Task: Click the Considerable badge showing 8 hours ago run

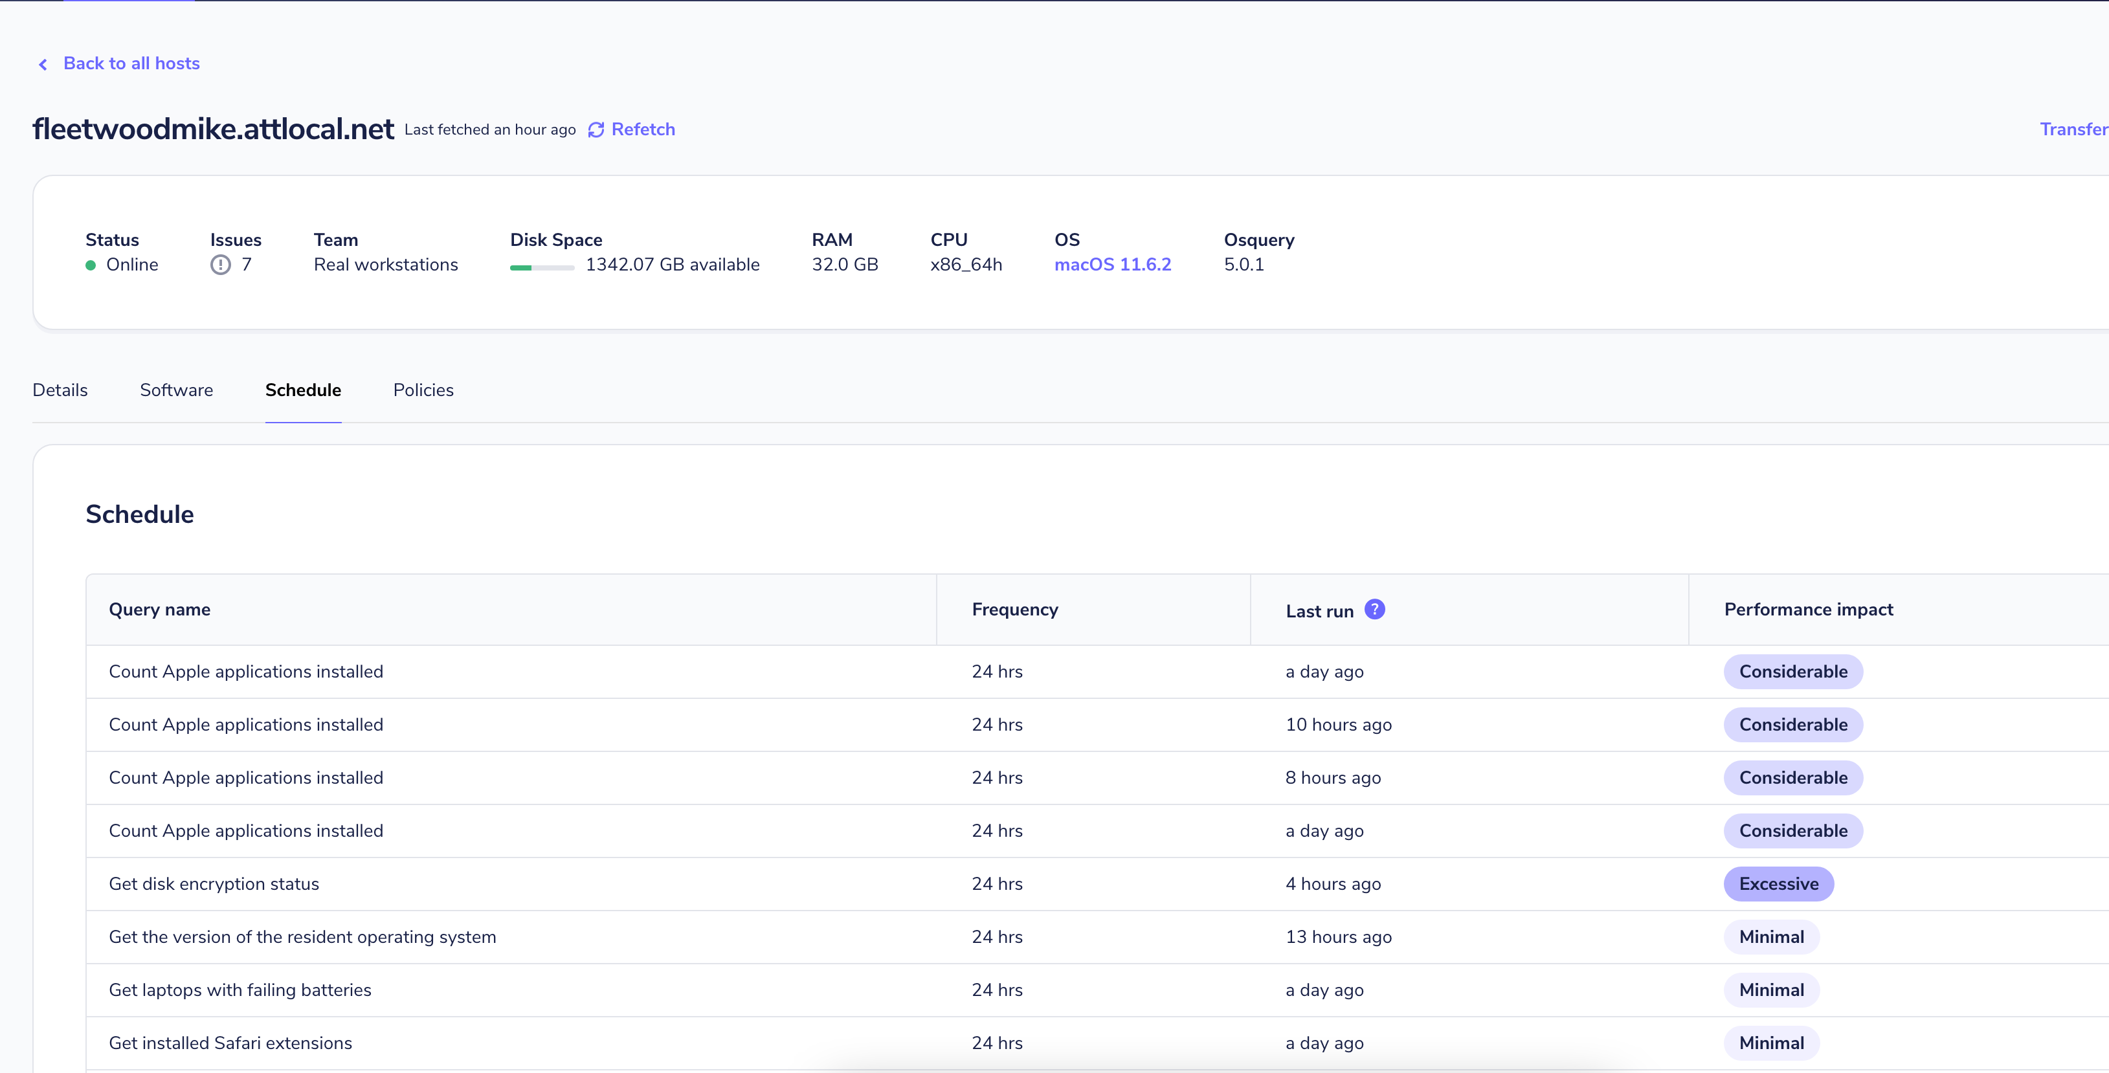Action: [1793, 777]
